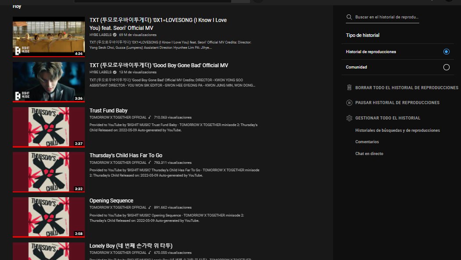
Task: Click the Trust Fund Baby description text
Action: coord(174,127)
